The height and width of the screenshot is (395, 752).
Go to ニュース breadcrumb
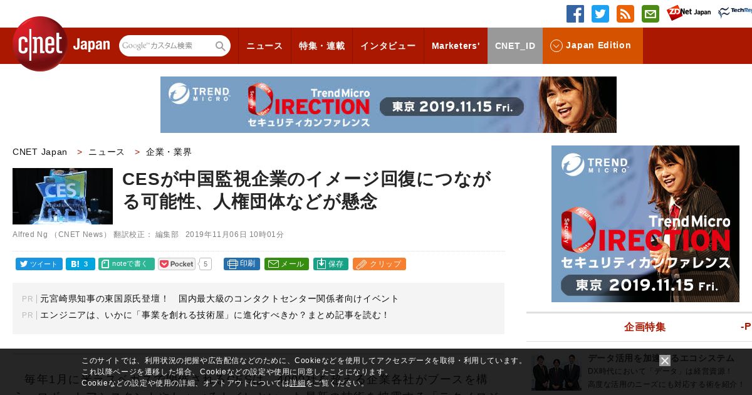click(x=107, y=152)
